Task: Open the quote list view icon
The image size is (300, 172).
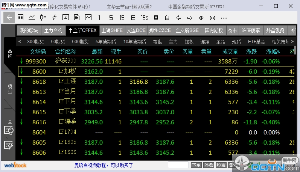Action: click(20, 18)
